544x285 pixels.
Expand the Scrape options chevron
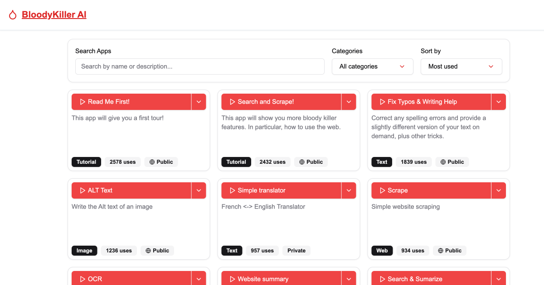(499, 190)
